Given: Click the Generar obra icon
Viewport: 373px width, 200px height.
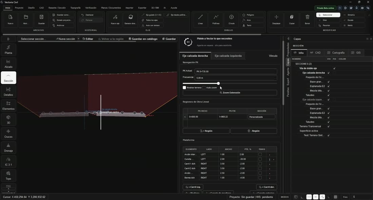Looking at the screenshot, I should (x=131, y=17).
